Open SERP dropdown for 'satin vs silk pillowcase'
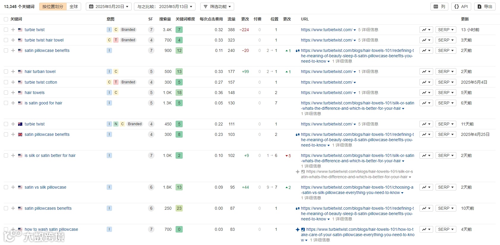The width and height of the screenshot is (500, 245). click(x=446, y=187)
